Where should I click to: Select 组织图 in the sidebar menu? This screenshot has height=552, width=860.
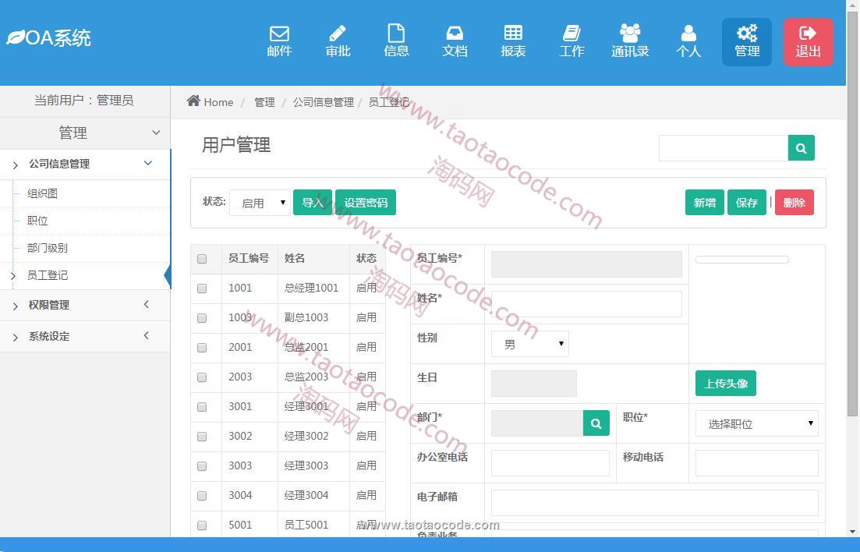tap(42, 193)
